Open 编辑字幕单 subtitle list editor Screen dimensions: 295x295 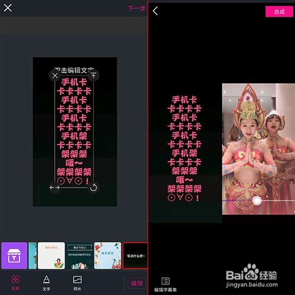[165, 284]
